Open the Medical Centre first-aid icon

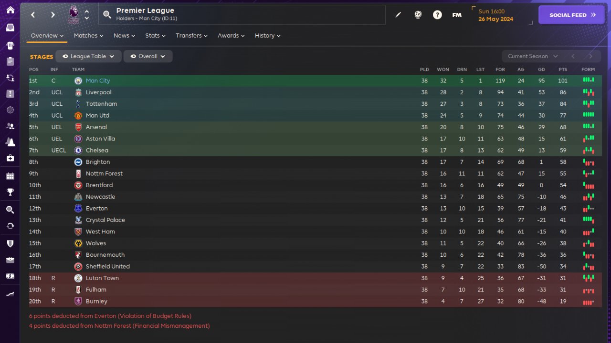click(10, 158)
